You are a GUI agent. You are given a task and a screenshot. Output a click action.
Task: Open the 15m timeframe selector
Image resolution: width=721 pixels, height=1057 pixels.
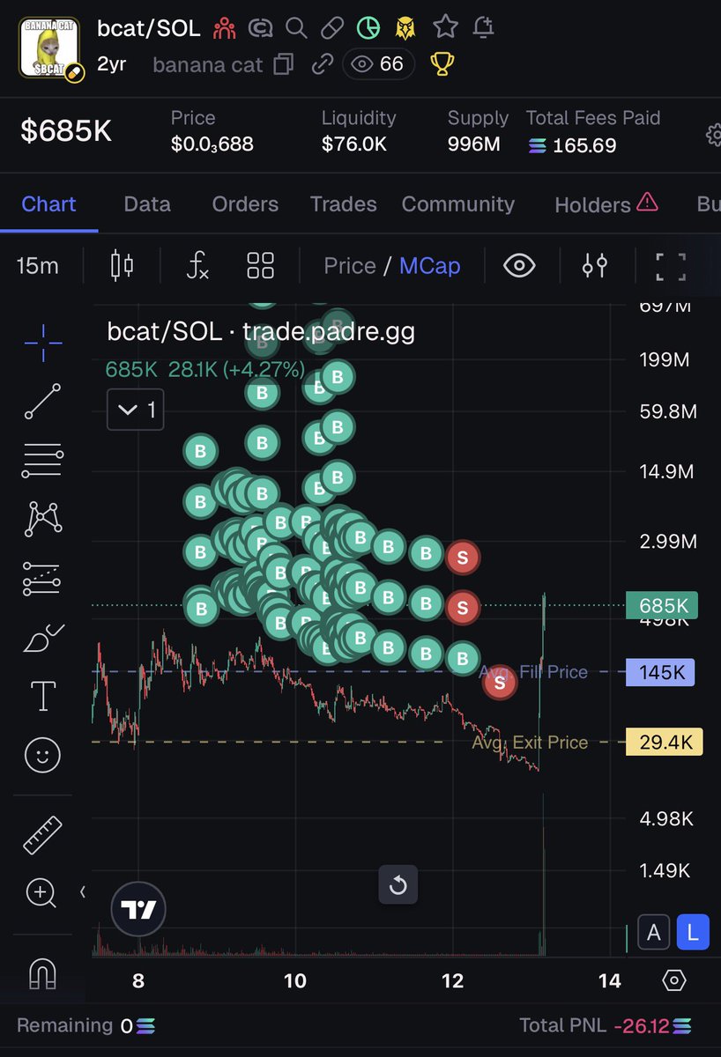point(38,265)
